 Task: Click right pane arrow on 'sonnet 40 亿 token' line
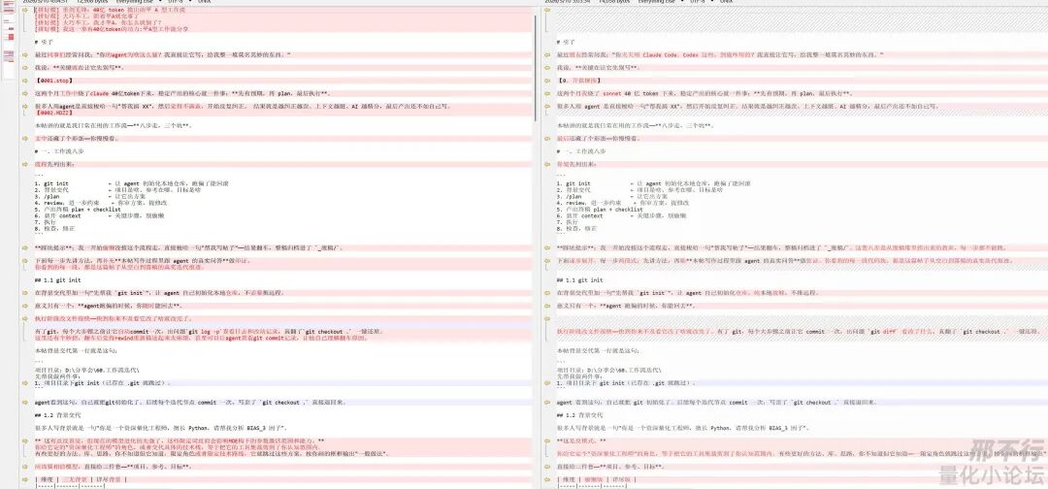tap(547, 93)
